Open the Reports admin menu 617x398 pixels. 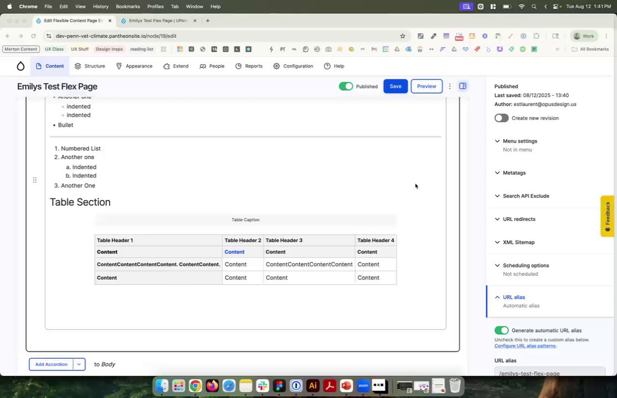249,66
